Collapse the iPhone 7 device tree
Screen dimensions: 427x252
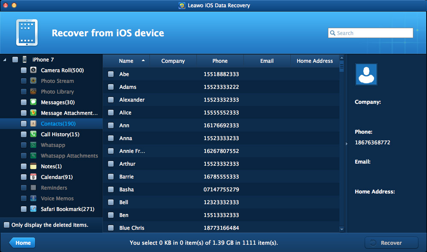point(5,60)
